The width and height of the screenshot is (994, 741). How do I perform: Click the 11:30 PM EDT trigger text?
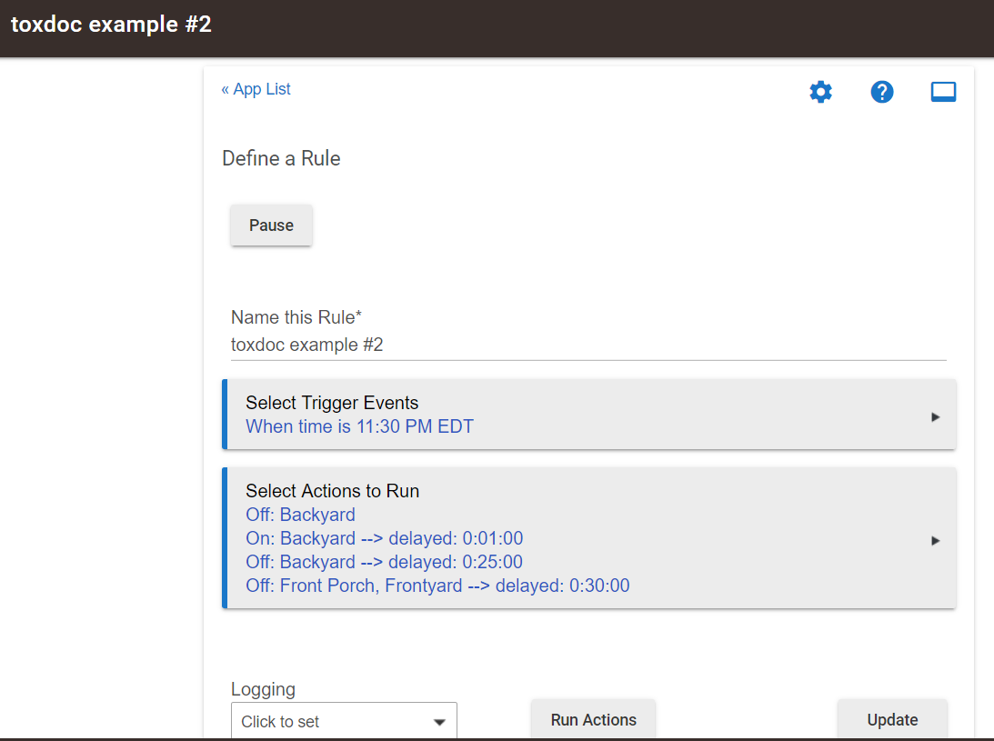pyautogui.click(x=359, y=426)
